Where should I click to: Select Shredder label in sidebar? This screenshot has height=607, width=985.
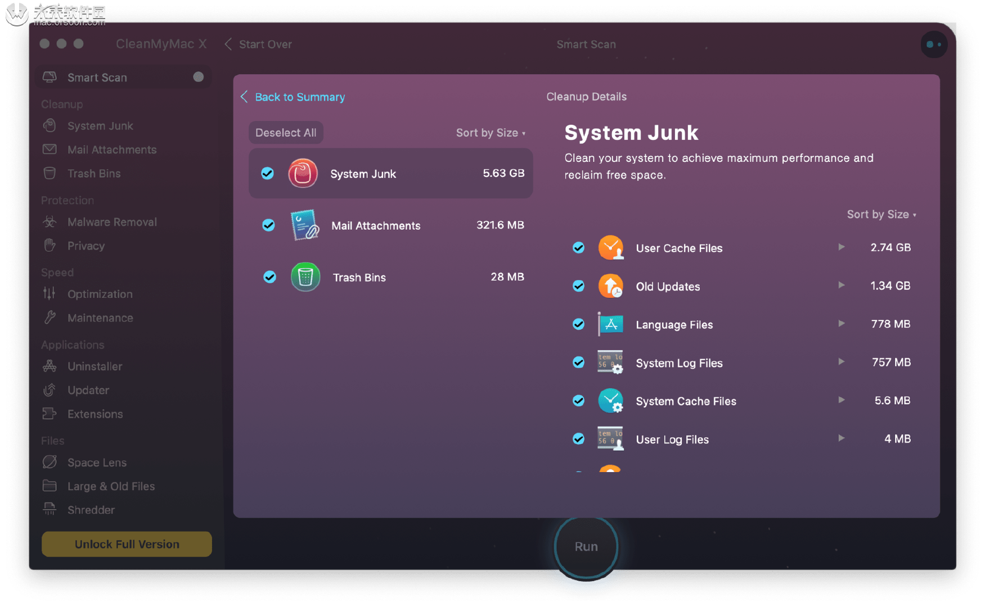pos(91,510)
